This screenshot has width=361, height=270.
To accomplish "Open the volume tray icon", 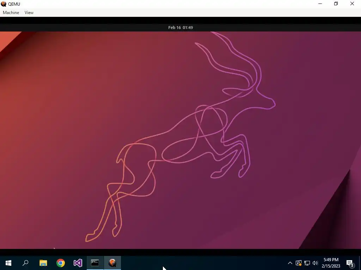I will coord(315,263).
